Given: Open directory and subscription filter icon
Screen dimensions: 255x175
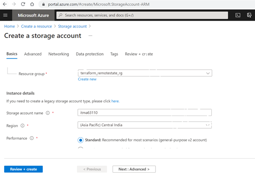Looking at the screenshot, I should [x=249, y=15].
